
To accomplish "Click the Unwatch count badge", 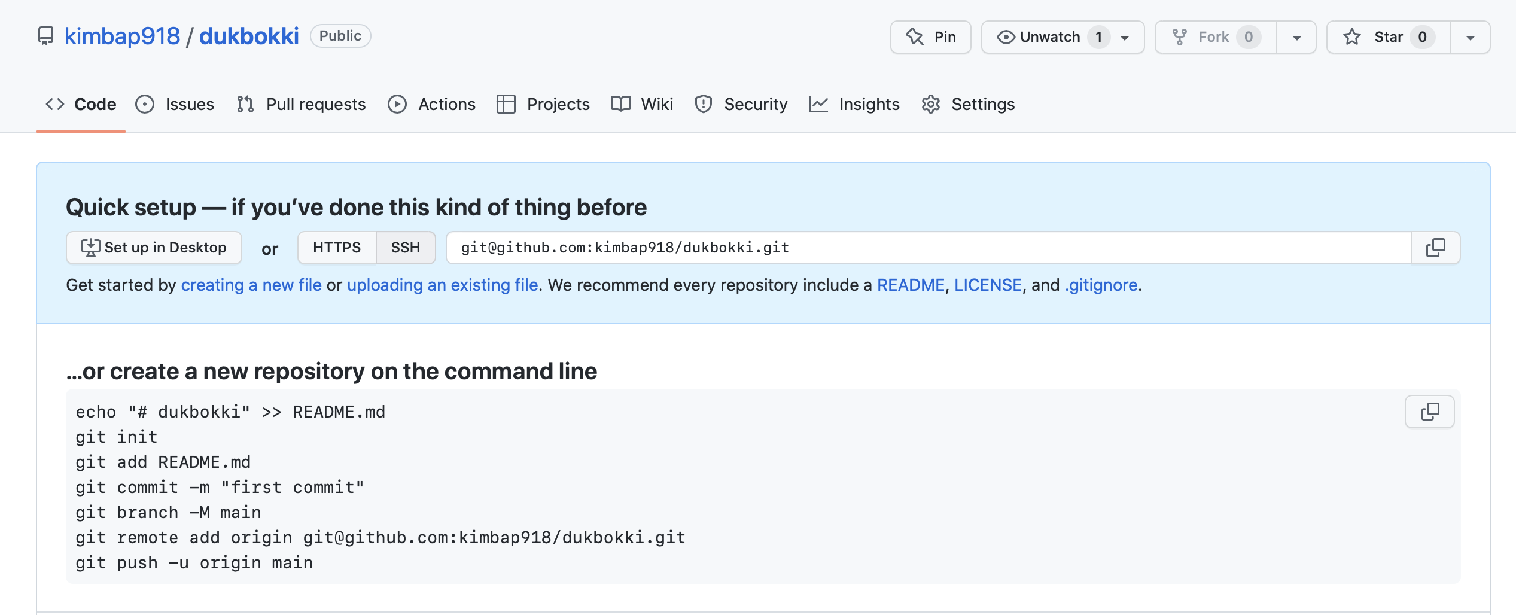I will (x=1098, y=37).
